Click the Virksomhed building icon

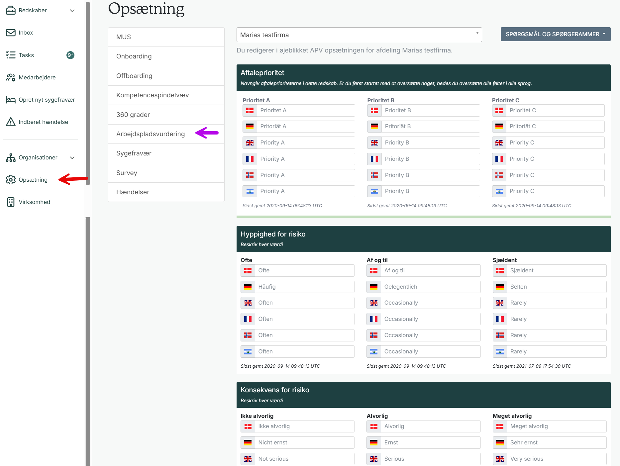coord(11,202)
